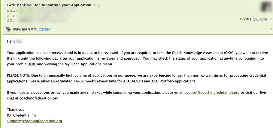The height and width of the screenshot is (128, 273).
Task: Click support@coachingfederation.org in the questions paragraph
Action: [212, 93]
